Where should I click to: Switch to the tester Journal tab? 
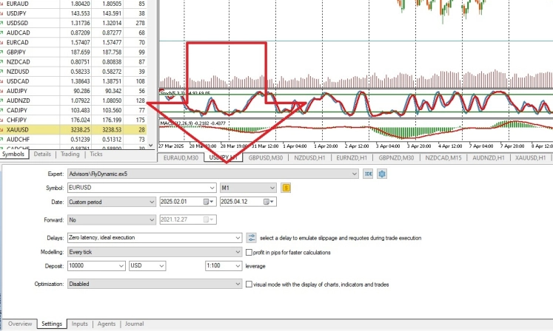click(134, 324)
